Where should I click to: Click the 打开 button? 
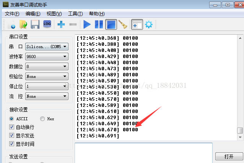click(229, 156)
